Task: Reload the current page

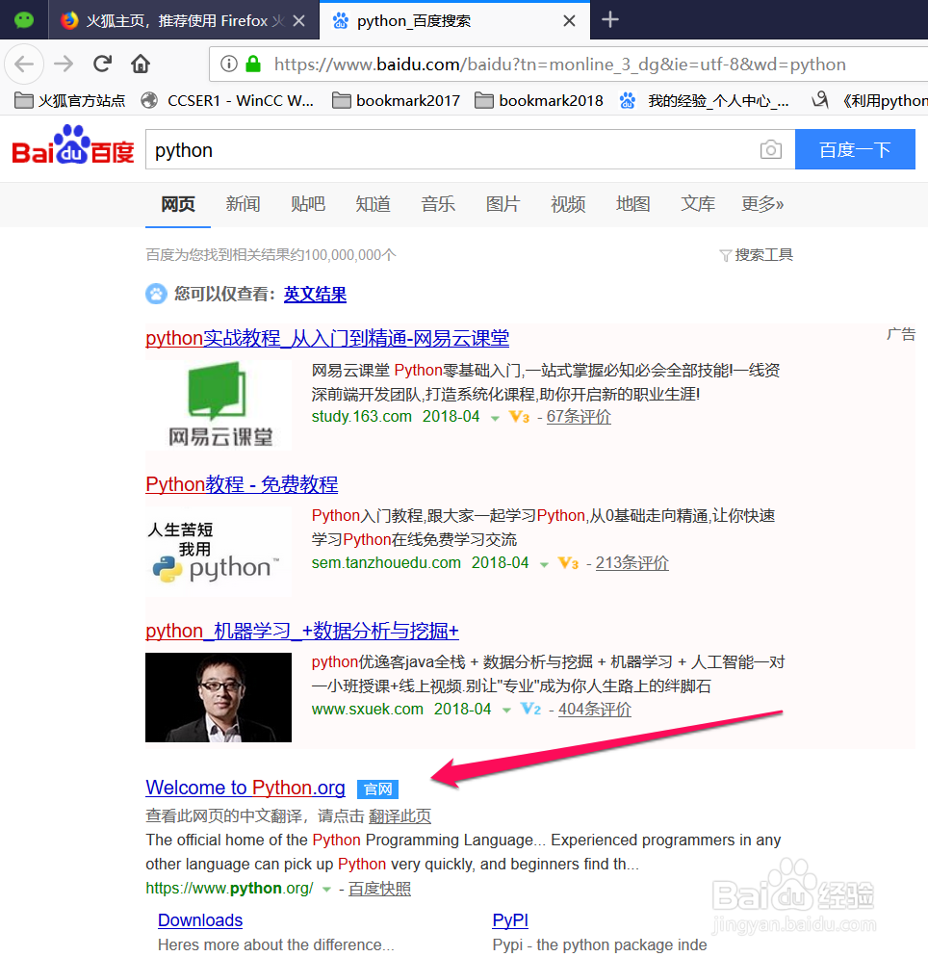Action: (102, 64)
